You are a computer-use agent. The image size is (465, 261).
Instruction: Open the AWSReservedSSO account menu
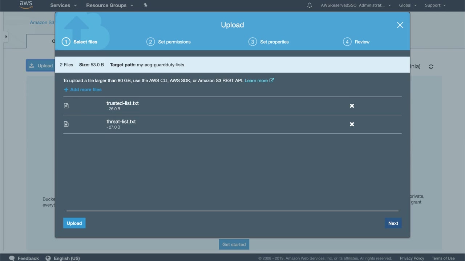coord(356,5)
